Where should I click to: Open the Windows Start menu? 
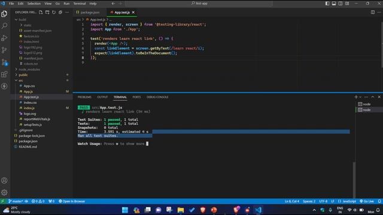[x=125, y=210]
